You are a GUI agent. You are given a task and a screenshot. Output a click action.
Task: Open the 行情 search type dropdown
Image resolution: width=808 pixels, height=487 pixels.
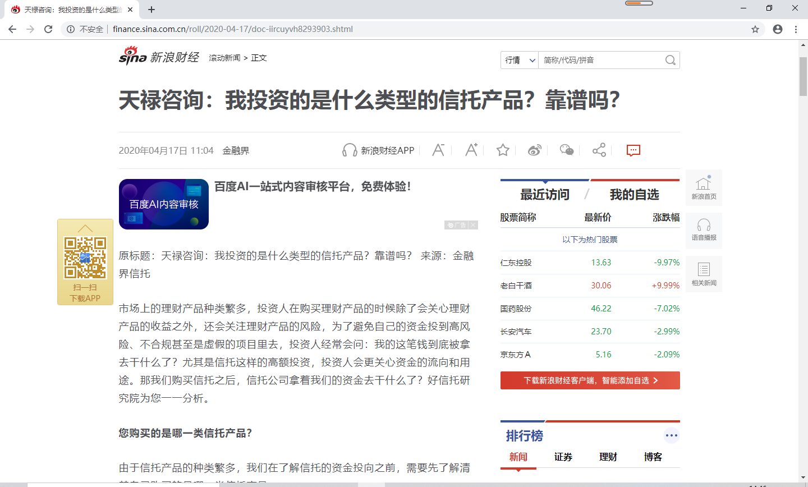coord(520,60)
